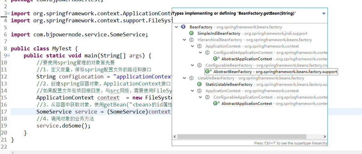Collapse the main method fold at line 9
The width and height of the screenshot is (362, 154).
[x=9, y=55]
